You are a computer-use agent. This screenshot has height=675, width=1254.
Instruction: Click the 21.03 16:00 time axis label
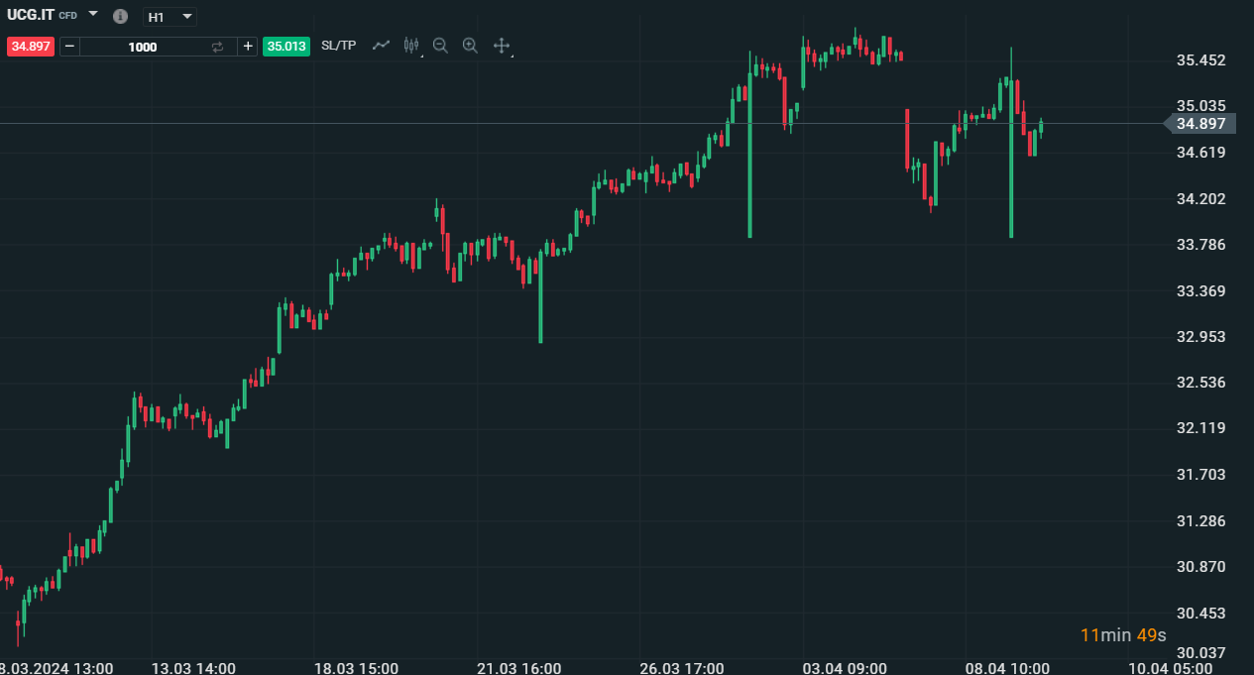coord(518,668)
